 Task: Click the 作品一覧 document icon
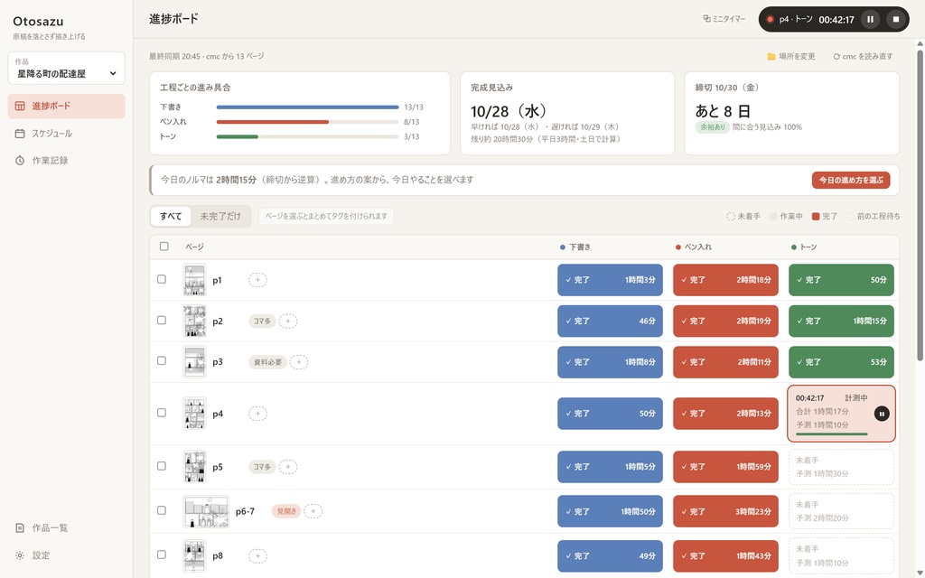tap(20, 527)
